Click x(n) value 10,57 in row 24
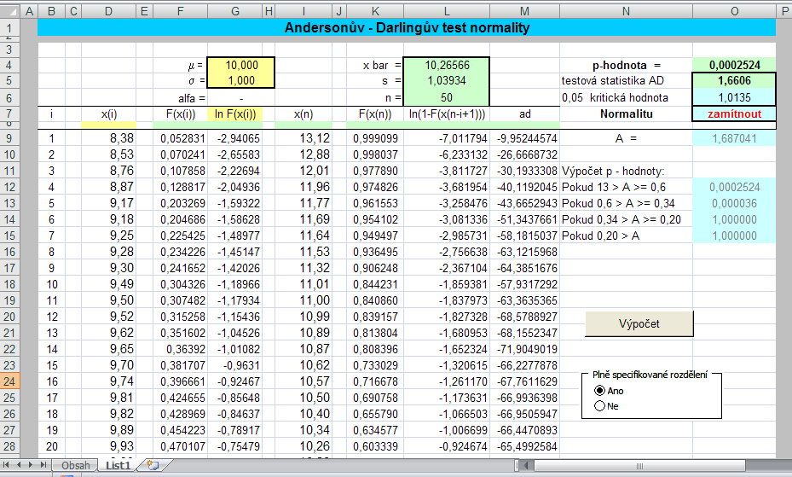 click(x=303, y=381)
